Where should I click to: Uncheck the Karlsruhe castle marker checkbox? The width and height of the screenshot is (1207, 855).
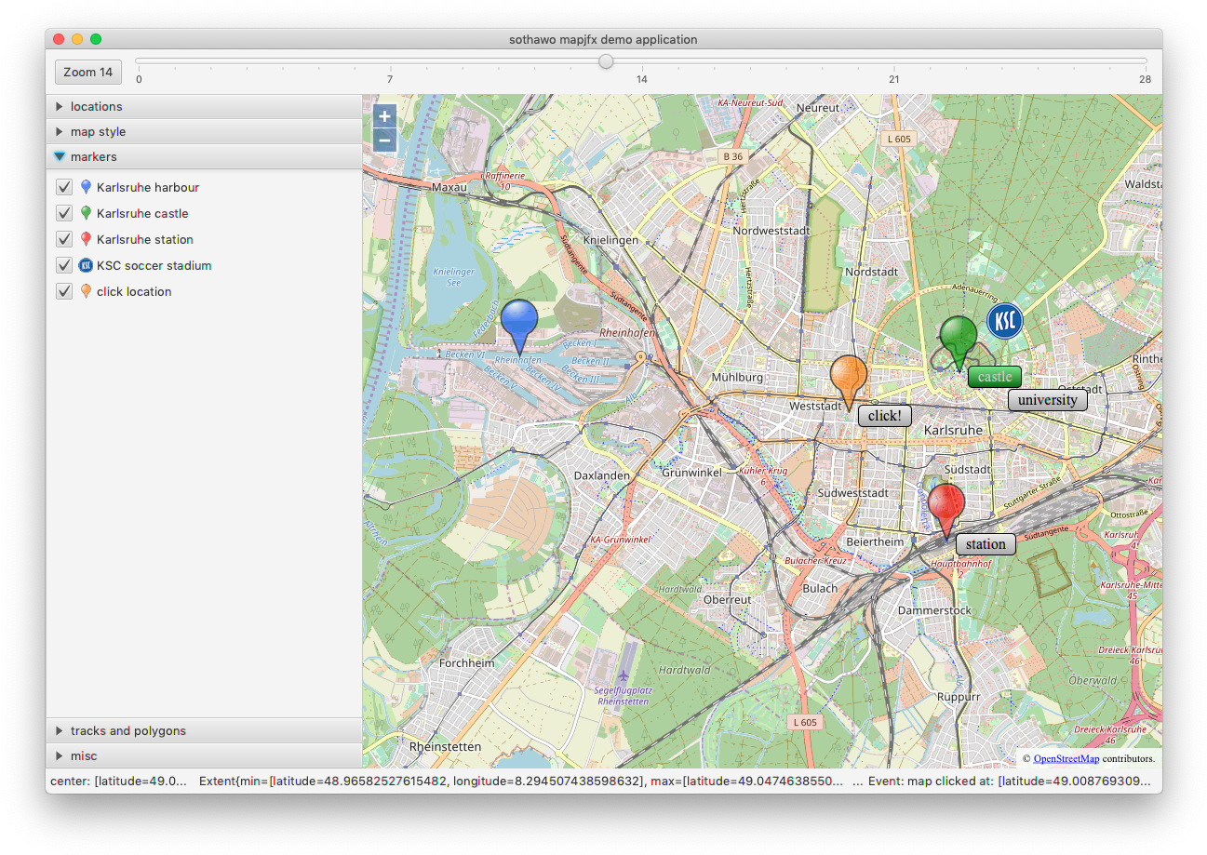pos(64,213)
